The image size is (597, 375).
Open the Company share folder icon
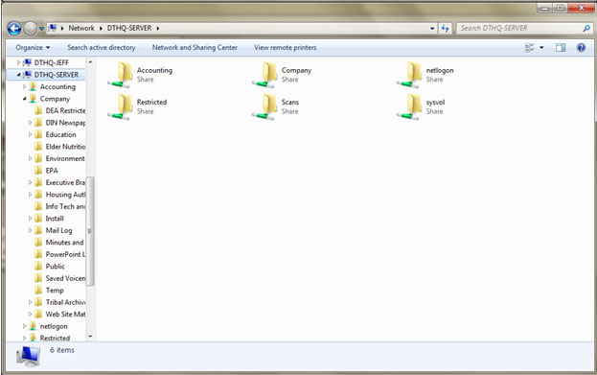265,74
